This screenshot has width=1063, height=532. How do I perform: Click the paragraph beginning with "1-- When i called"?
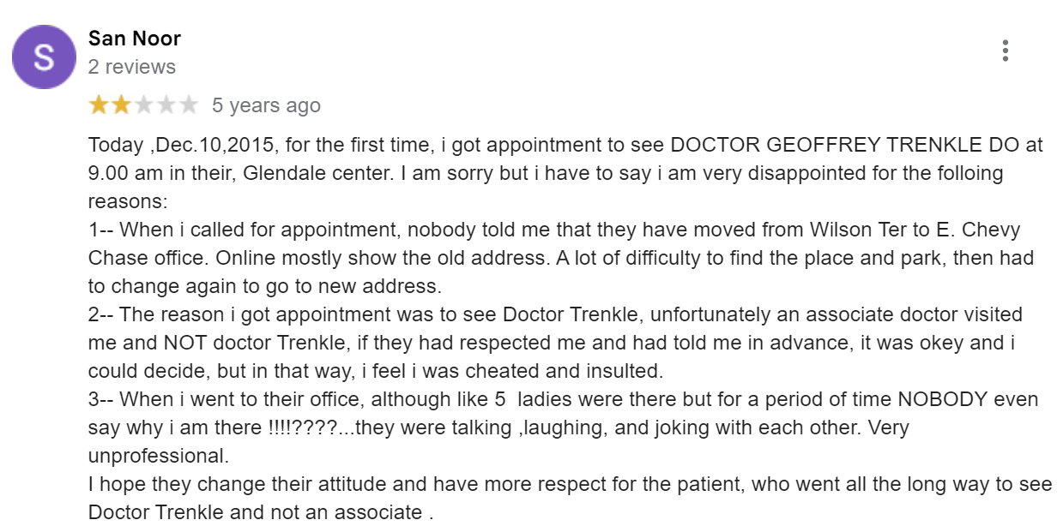tap(561, 258)
